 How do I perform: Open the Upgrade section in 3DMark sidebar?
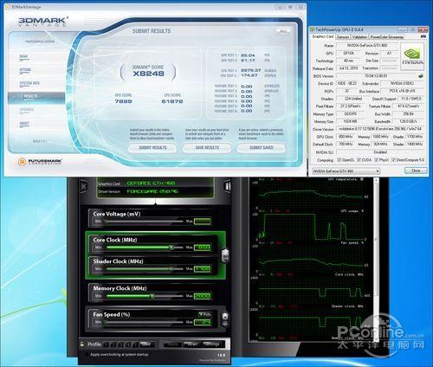click(x=26, y=110)
